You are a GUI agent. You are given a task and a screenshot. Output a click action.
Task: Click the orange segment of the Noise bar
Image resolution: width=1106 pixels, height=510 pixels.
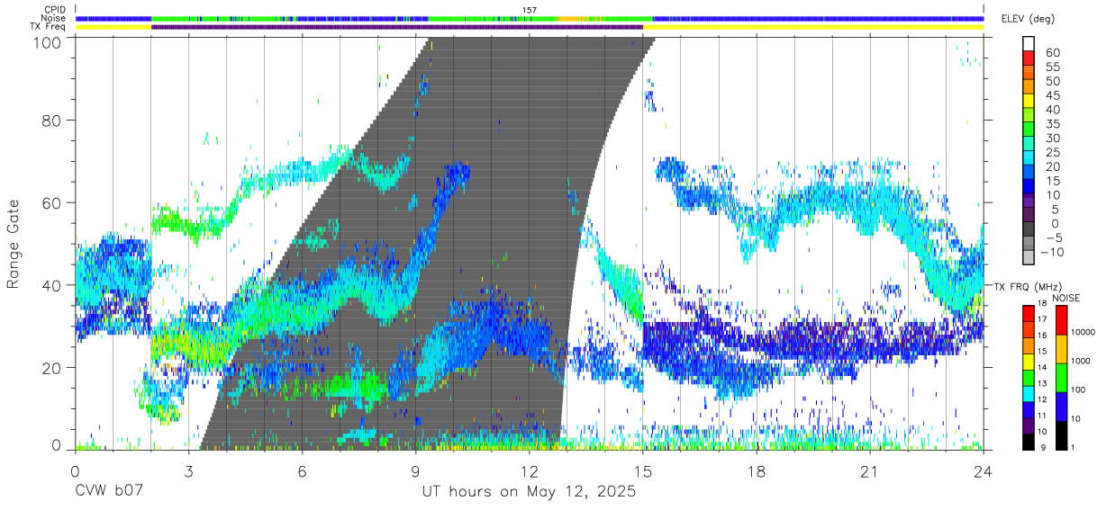click(x=571, y=18)
